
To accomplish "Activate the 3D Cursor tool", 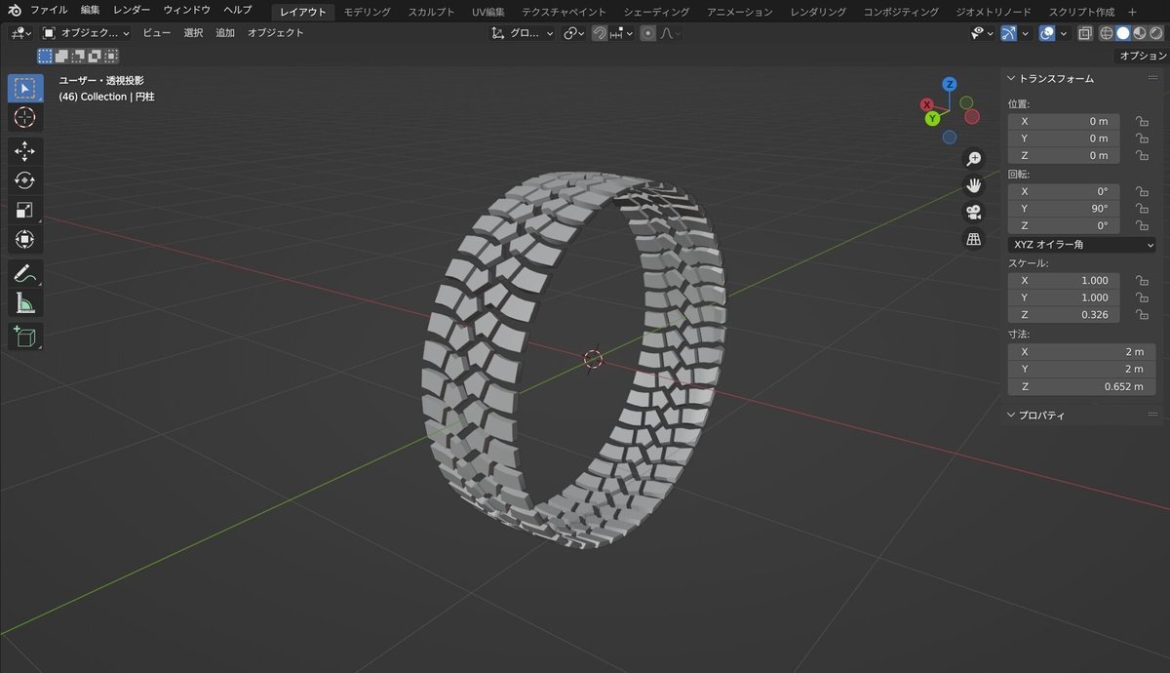I will 25,118.
